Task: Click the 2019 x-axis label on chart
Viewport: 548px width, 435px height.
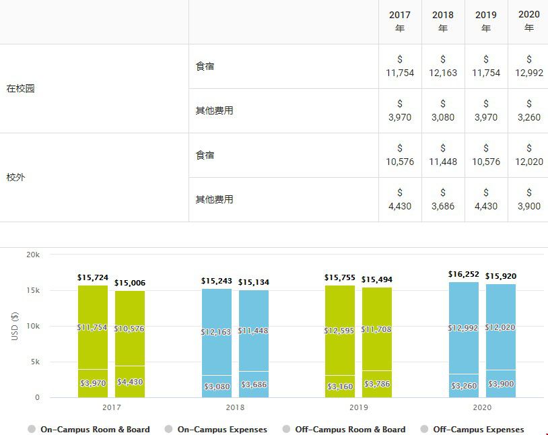Action: click(x=359, y=407)
